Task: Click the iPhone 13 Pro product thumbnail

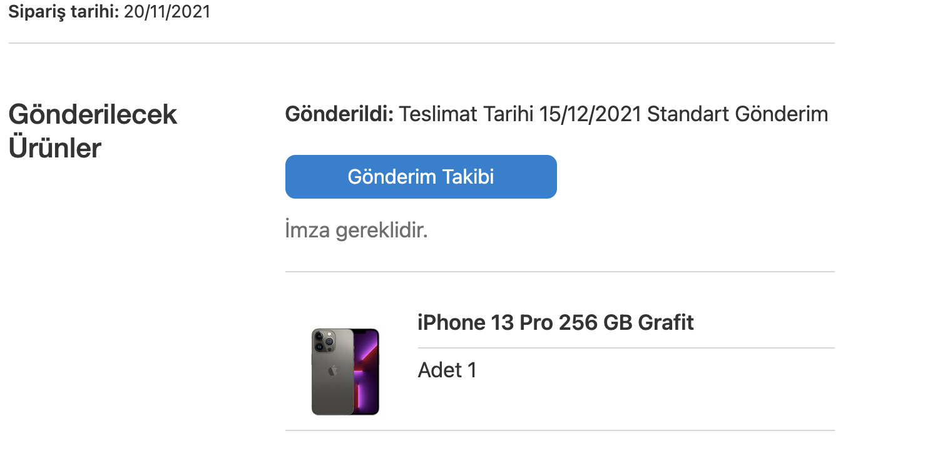Action: 345,372
